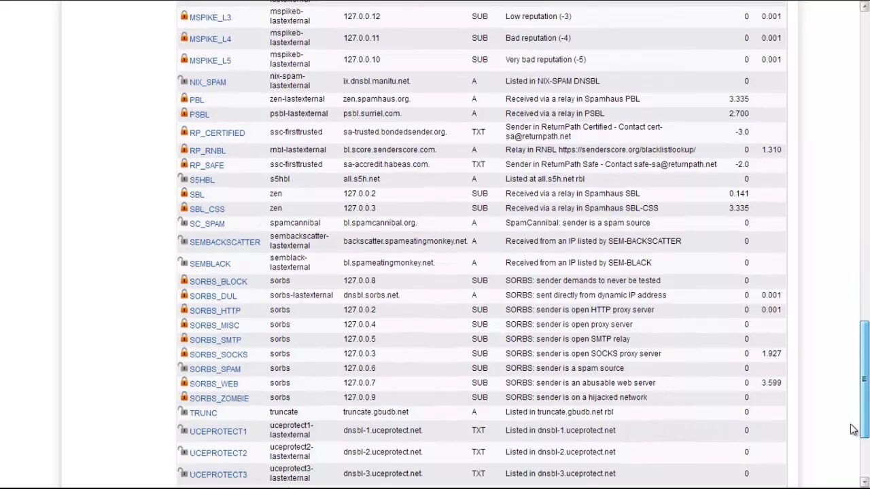Open the MSPIKE_L5 rule link
Viewport: 870px width, 489px height.
pos(210,61)
